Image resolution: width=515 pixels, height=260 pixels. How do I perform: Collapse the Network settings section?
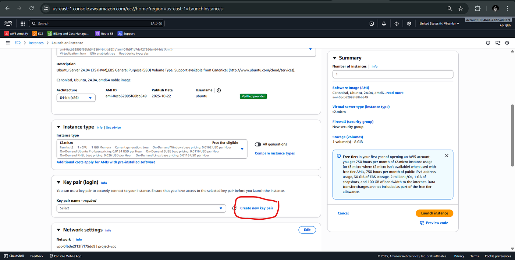point(58,230)
